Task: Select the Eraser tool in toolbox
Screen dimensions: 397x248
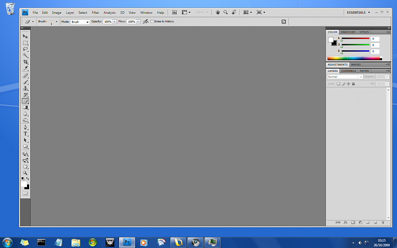Action: (25, 101)
